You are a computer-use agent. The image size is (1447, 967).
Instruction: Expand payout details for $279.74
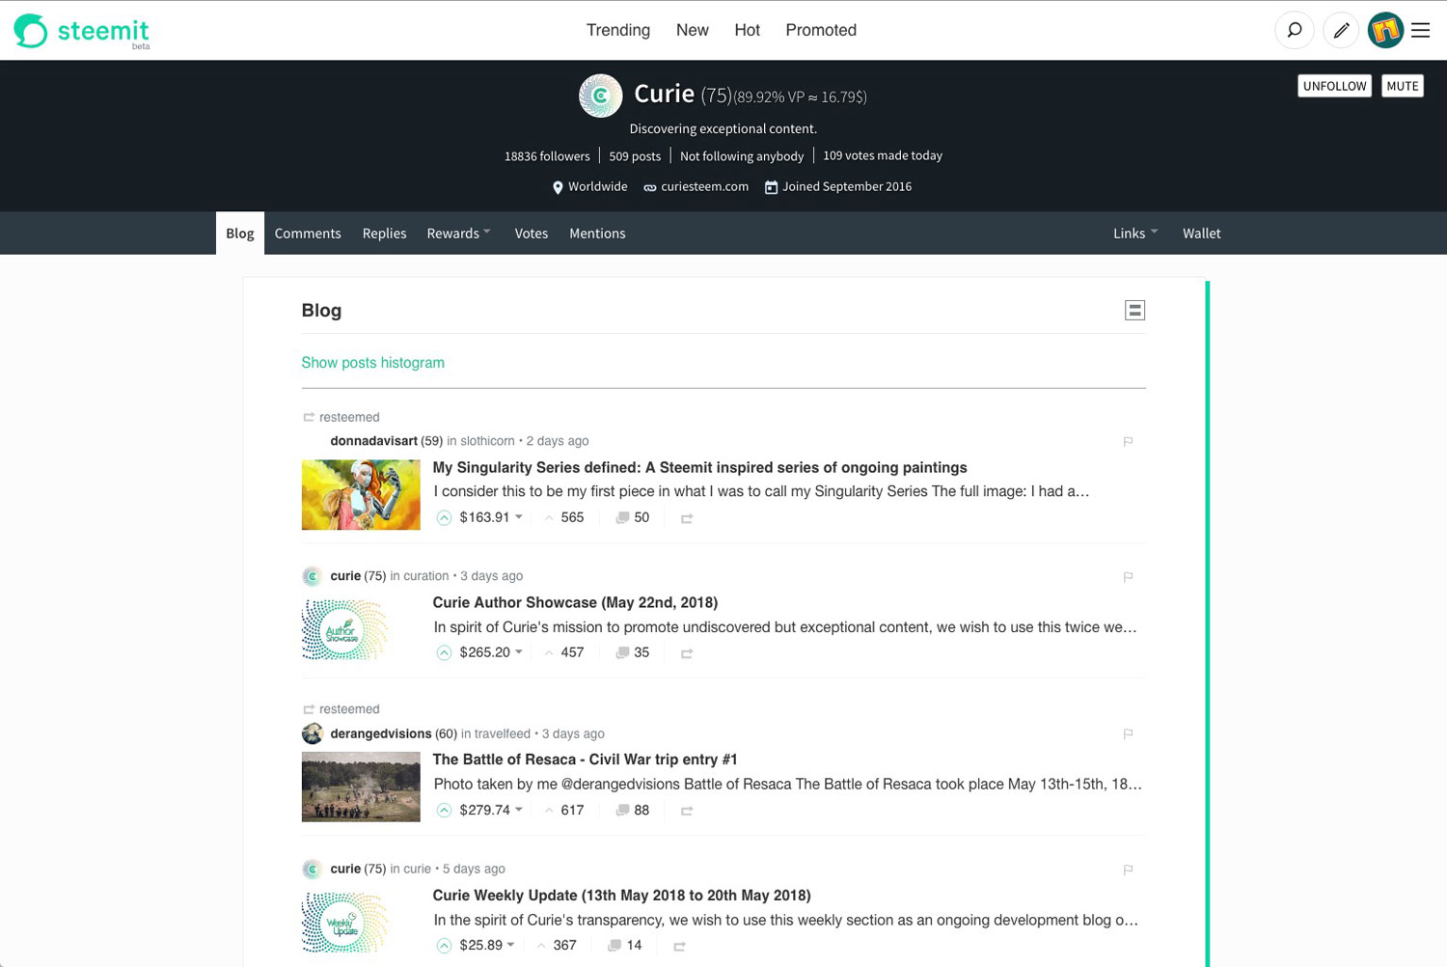(x=491, y=810)
